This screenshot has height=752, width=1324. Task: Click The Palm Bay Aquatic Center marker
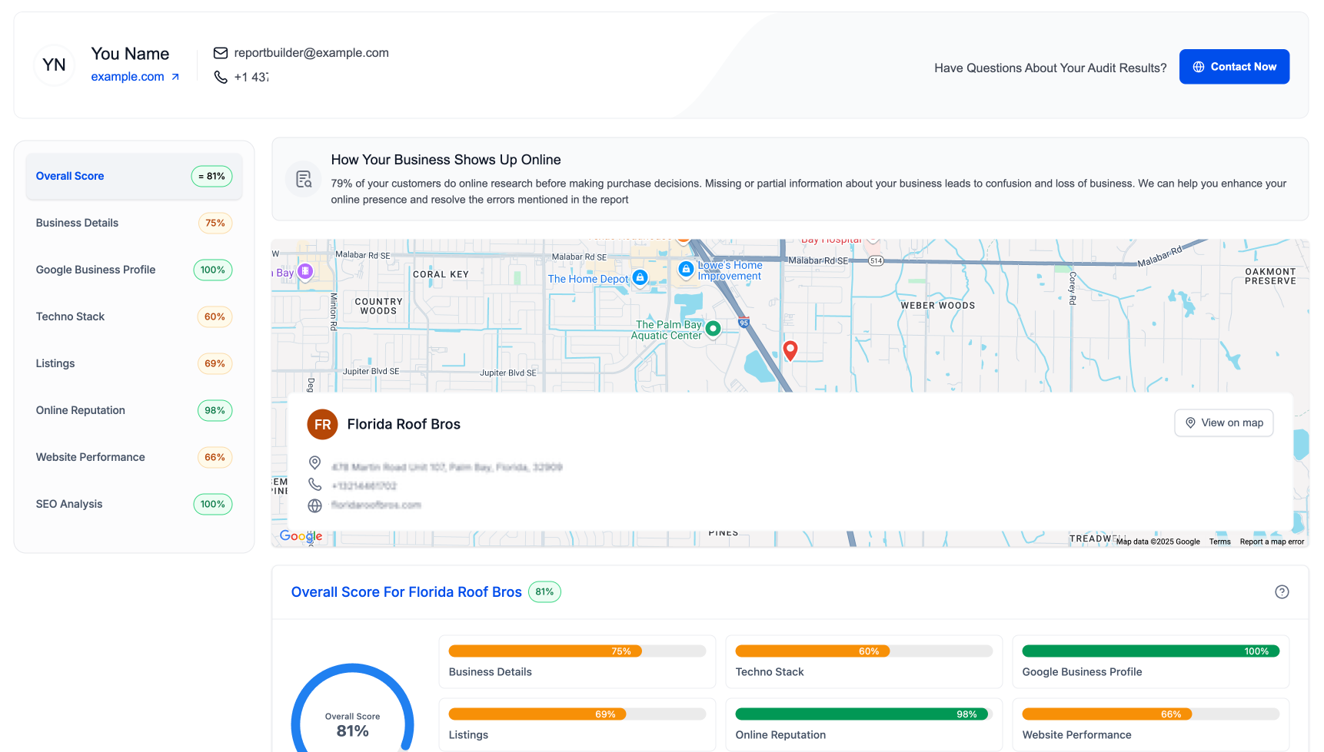pos(713,329)
